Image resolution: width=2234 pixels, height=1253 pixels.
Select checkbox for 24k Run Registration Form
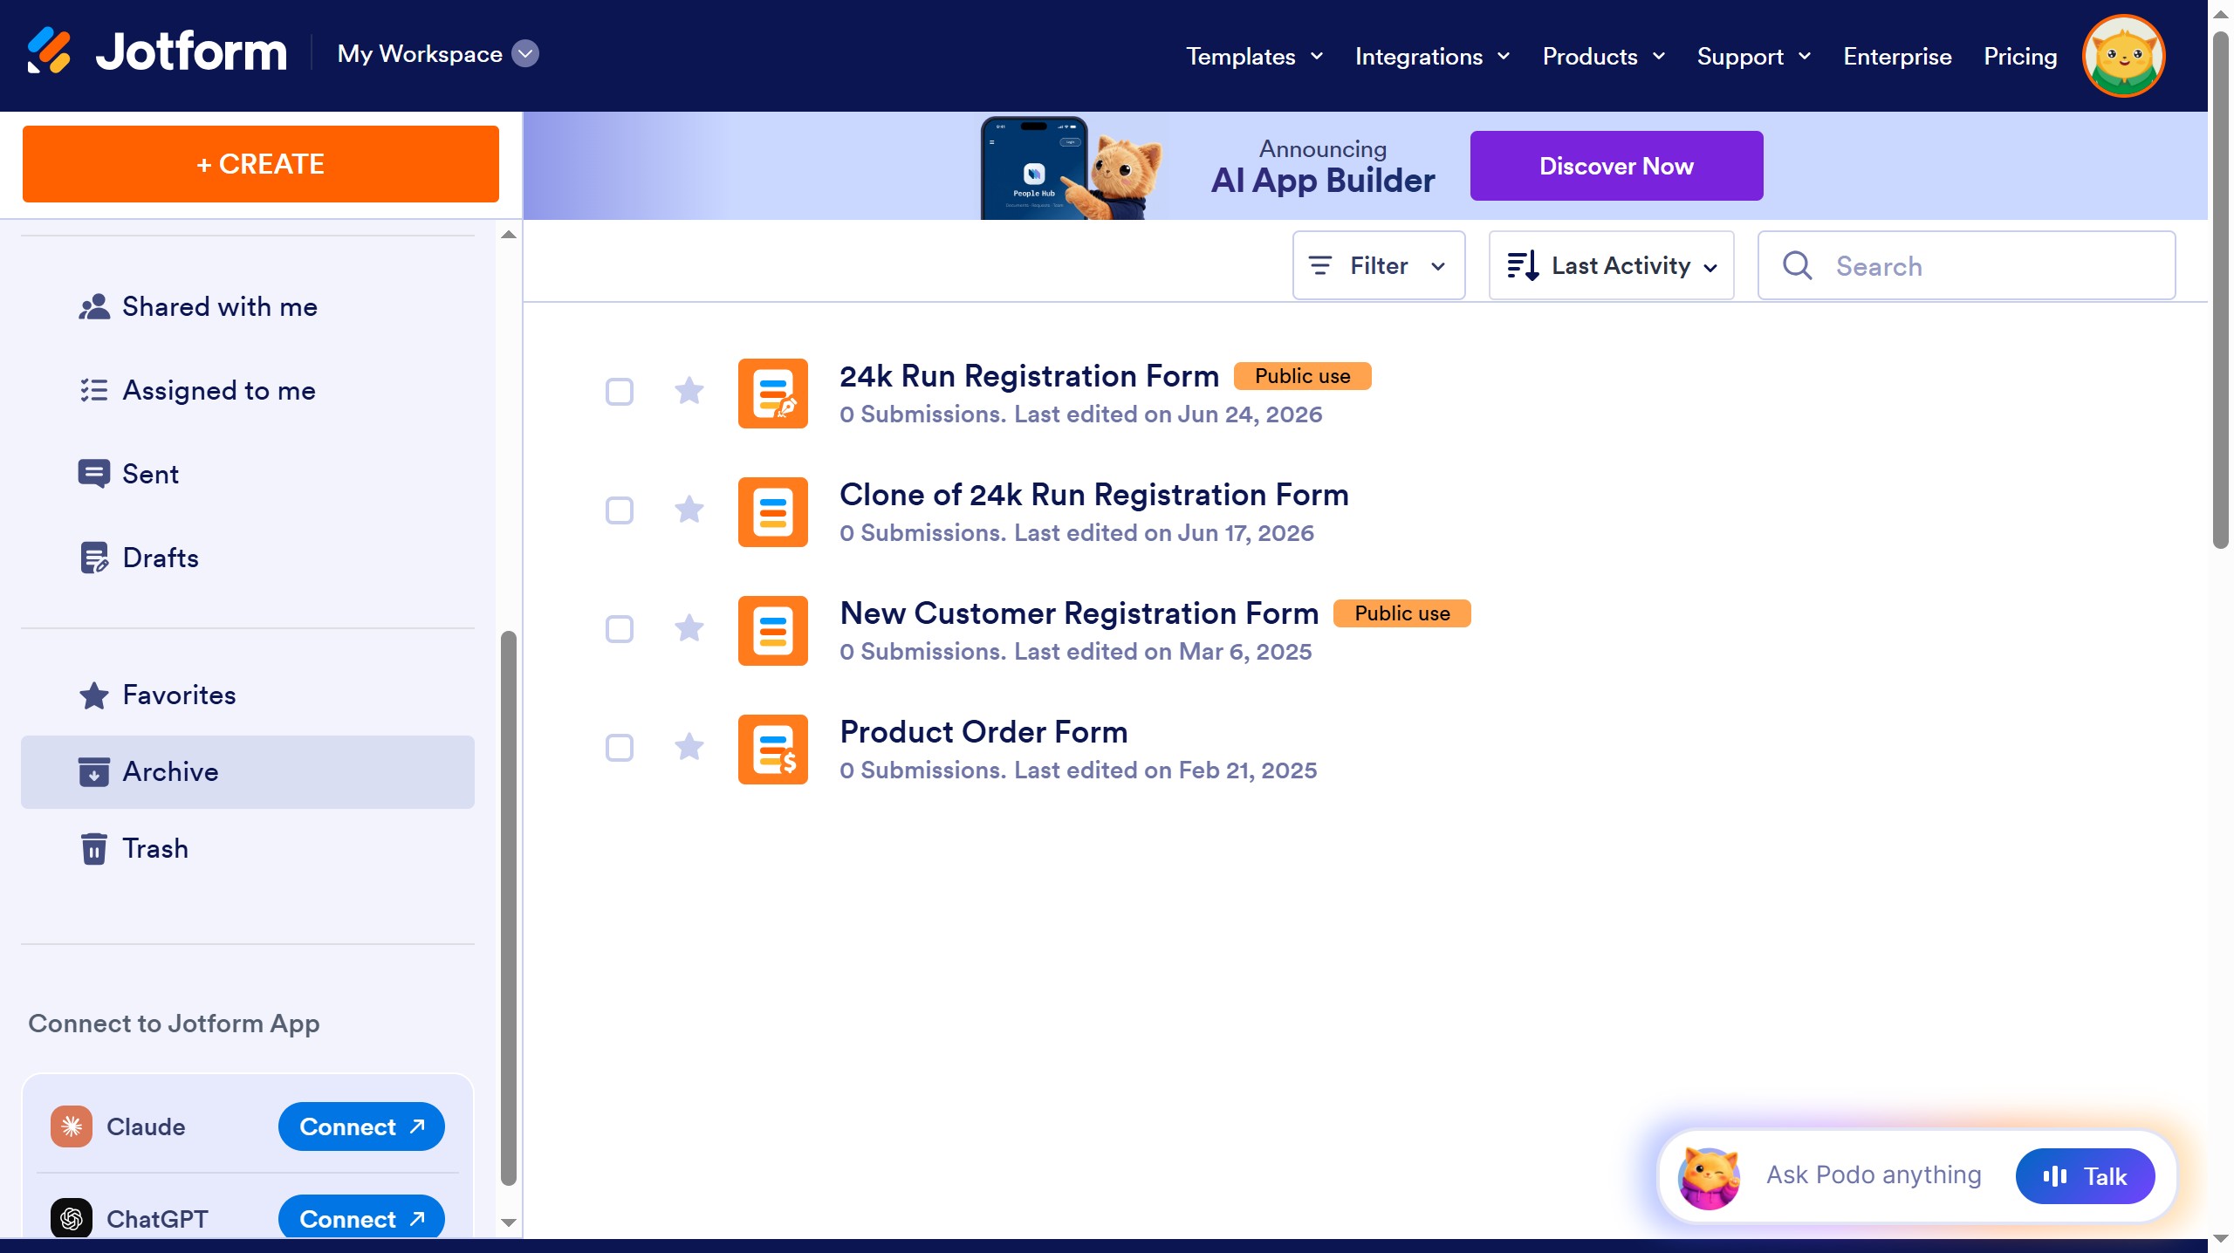(620, 392)
